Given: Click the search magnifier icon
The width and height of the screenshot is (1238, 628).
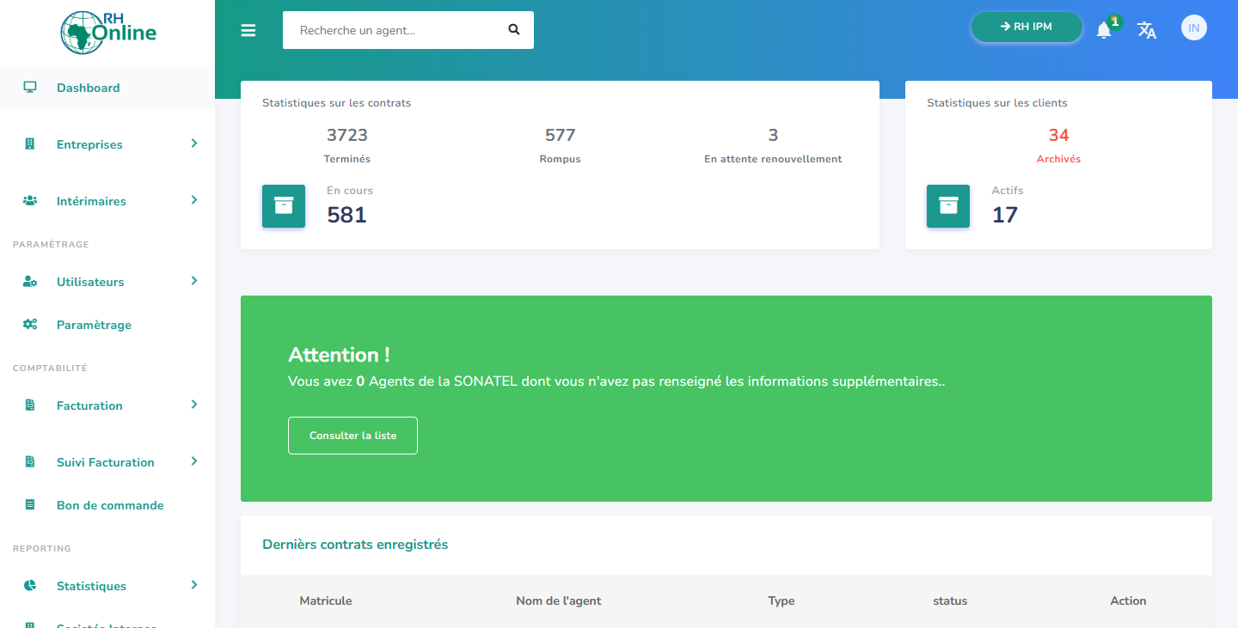Looking at the screenshot, I should coord(514,29).
